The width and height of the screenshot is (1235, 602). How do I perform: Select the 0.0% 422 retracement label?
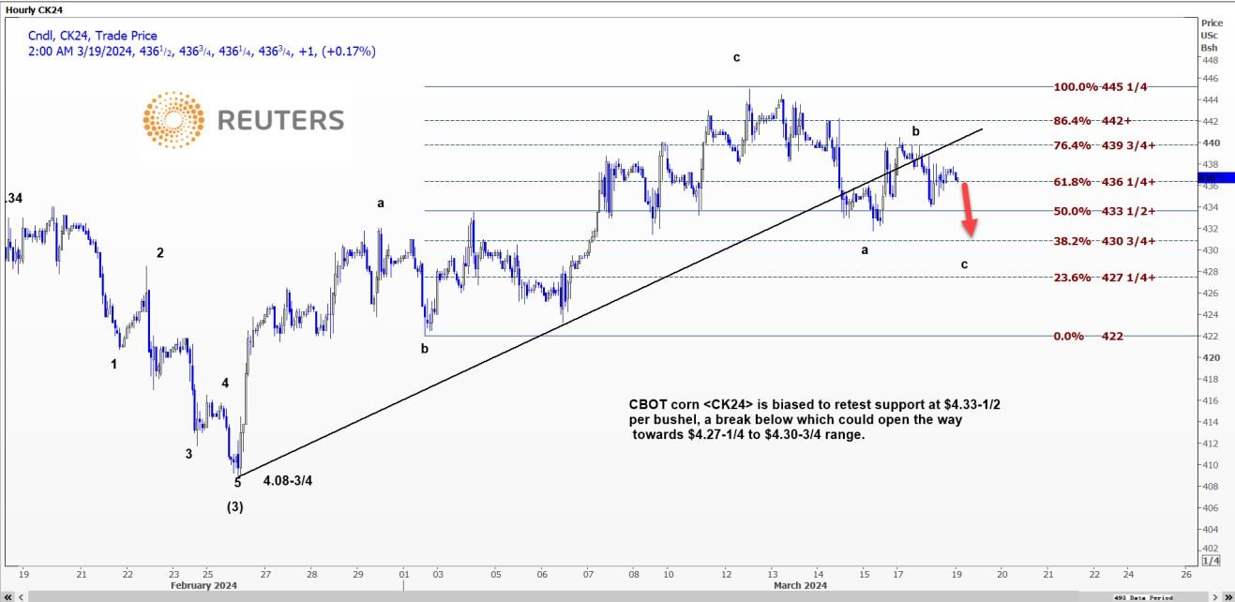1089,336
